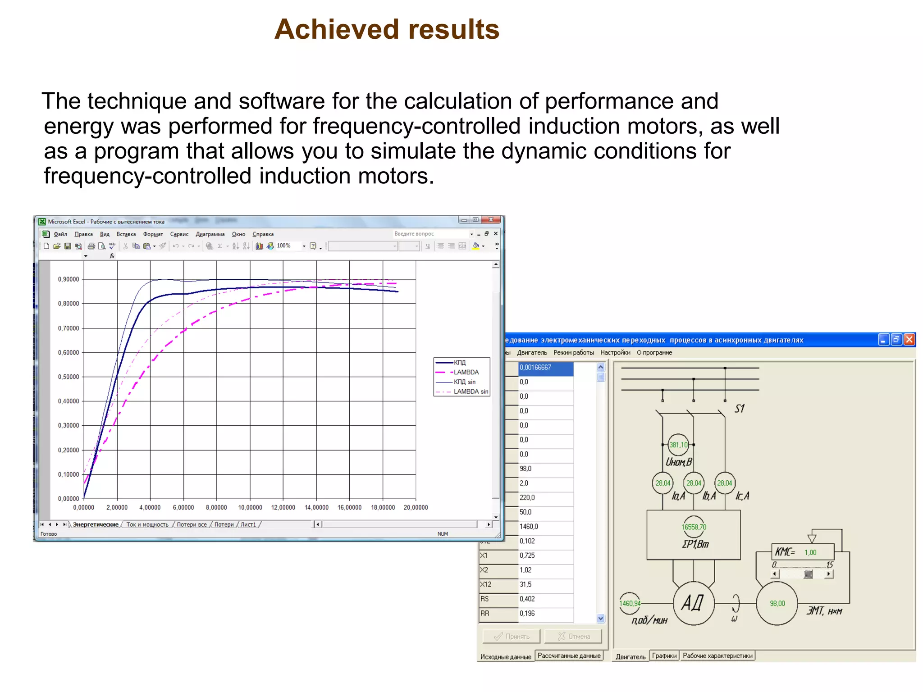Open the Диаграмма menu in Excel

[x=210, y=234]
